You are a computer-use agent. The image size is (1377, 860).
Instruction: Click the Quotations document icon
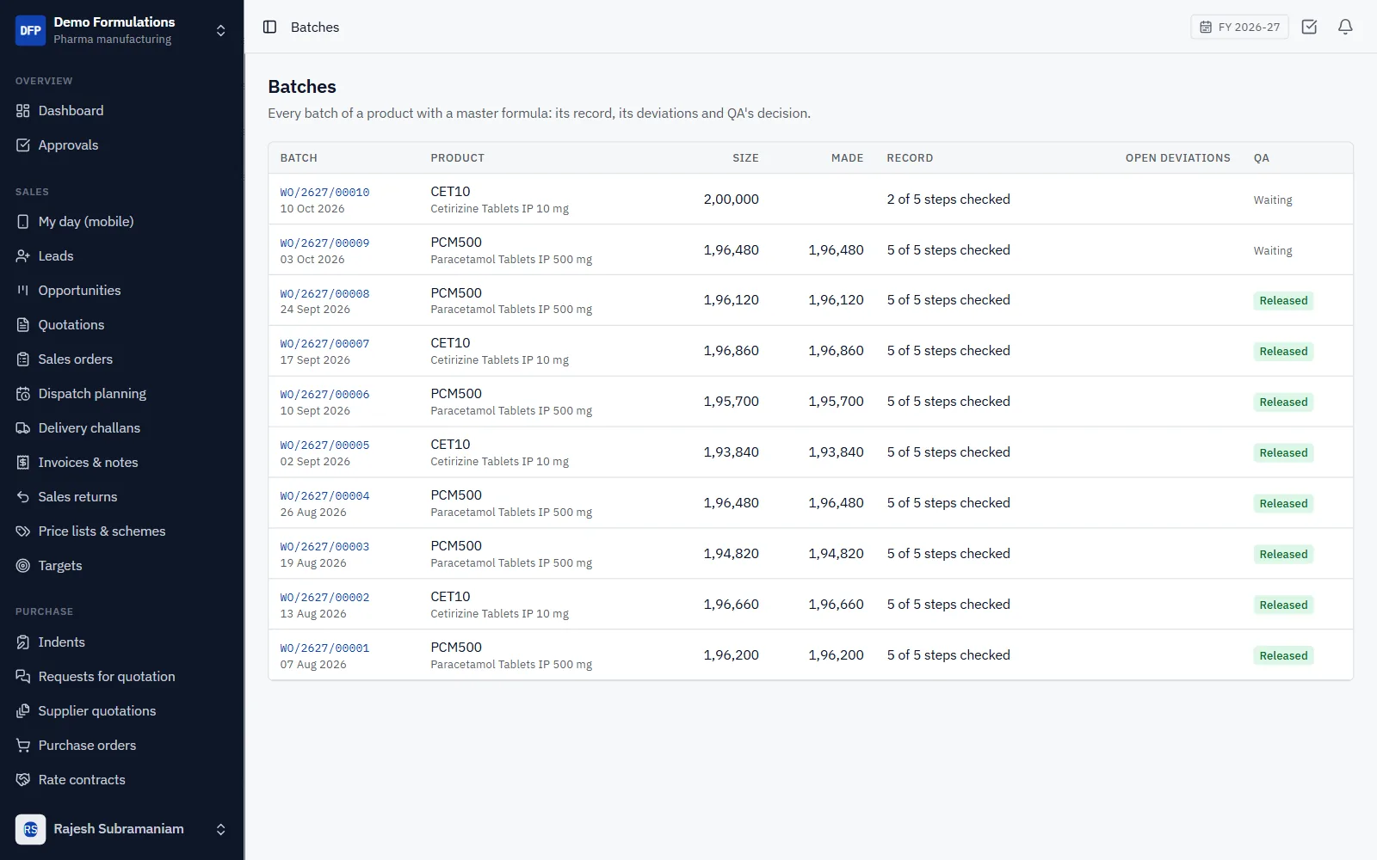coord(23,325)
